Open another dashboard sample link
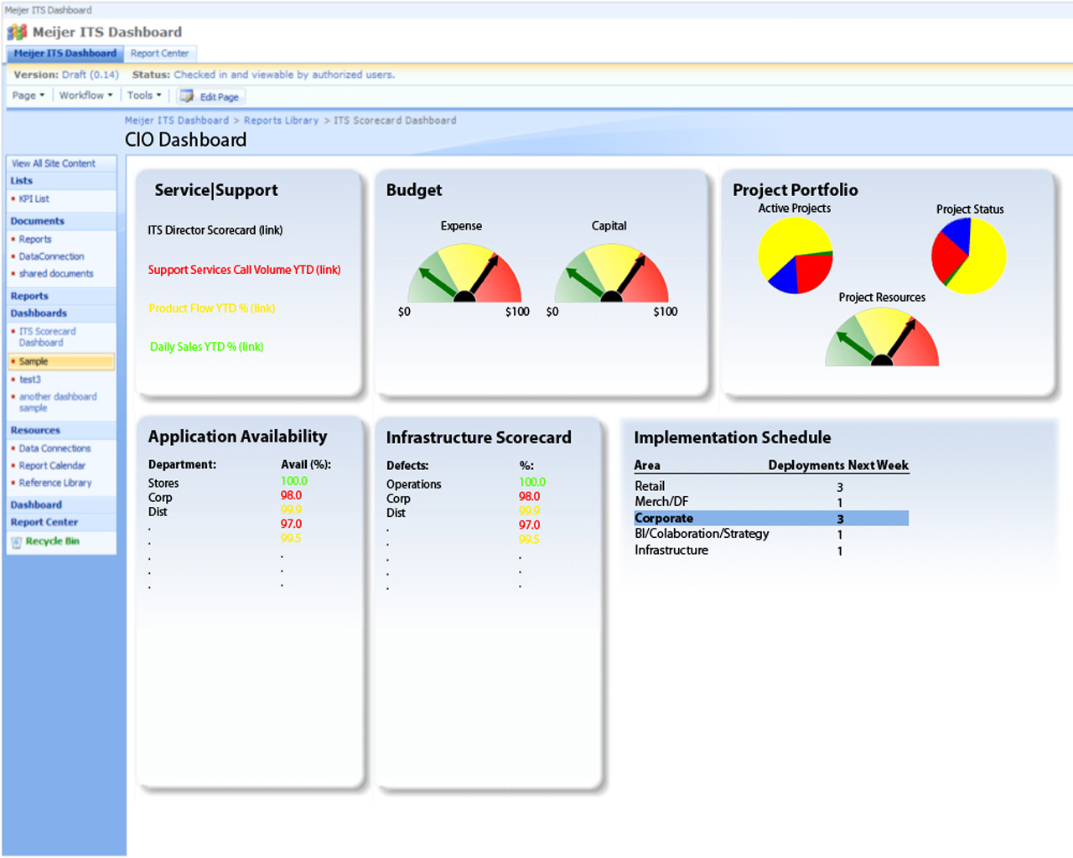1073x858 pixels. click(58, 402)
